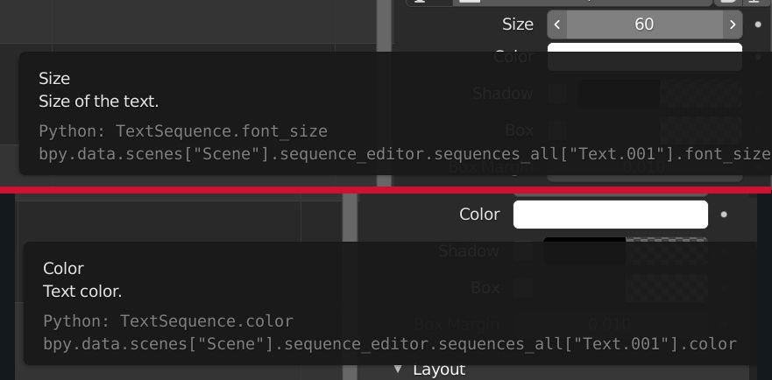Viewport: 772px width, 380px height.
Task: Open the Box color swatch lower panel
Action: click(667, 287)
